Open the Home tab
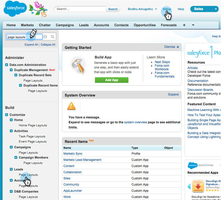Image resolution: width=221 pixels, height=200 pixels. [11, 25]
